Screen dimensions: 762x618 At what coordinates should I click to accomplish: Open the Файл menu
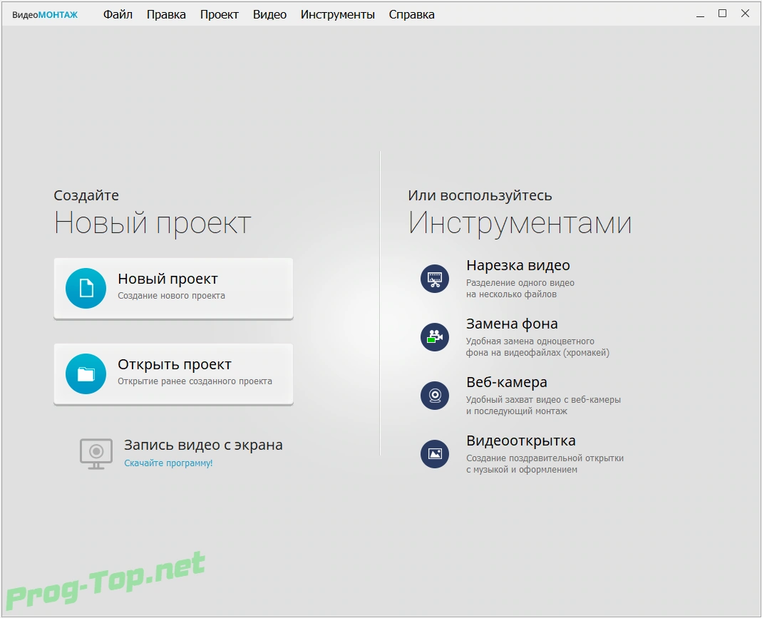tap(118, 14)
